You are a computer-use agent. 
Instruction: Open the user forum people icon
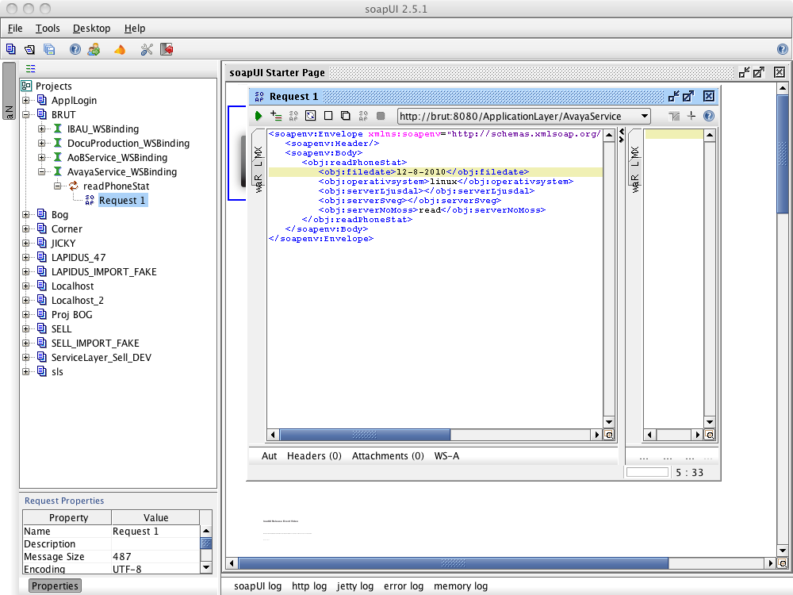pyautogui.click(x=94, y=49)
